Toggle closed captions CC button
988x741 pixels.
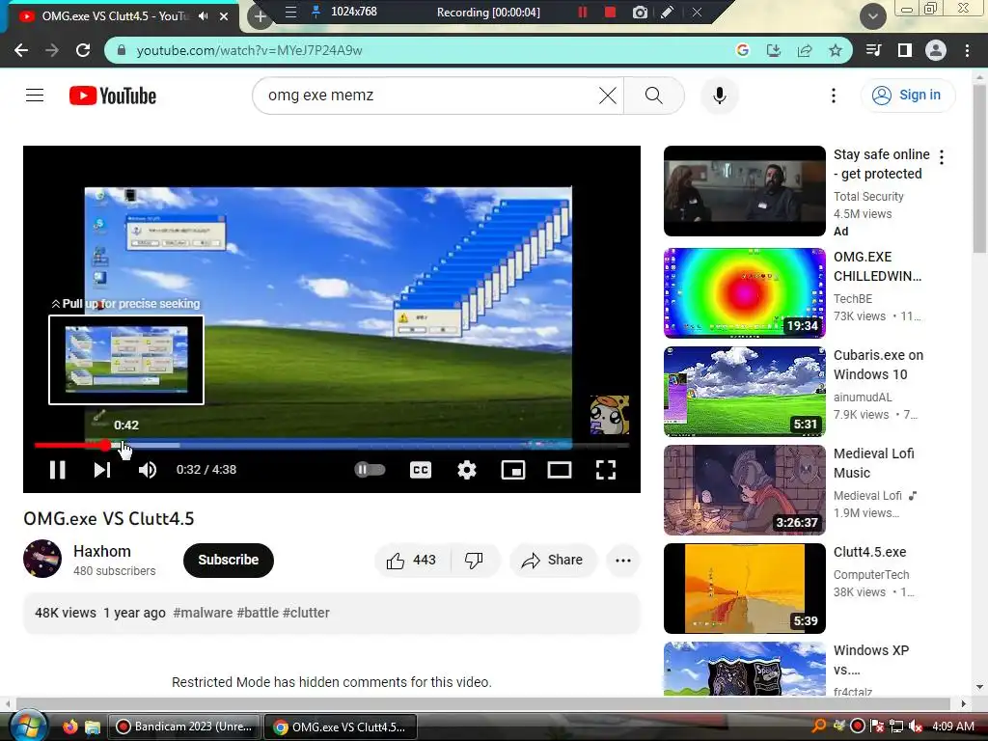[421, 470]
